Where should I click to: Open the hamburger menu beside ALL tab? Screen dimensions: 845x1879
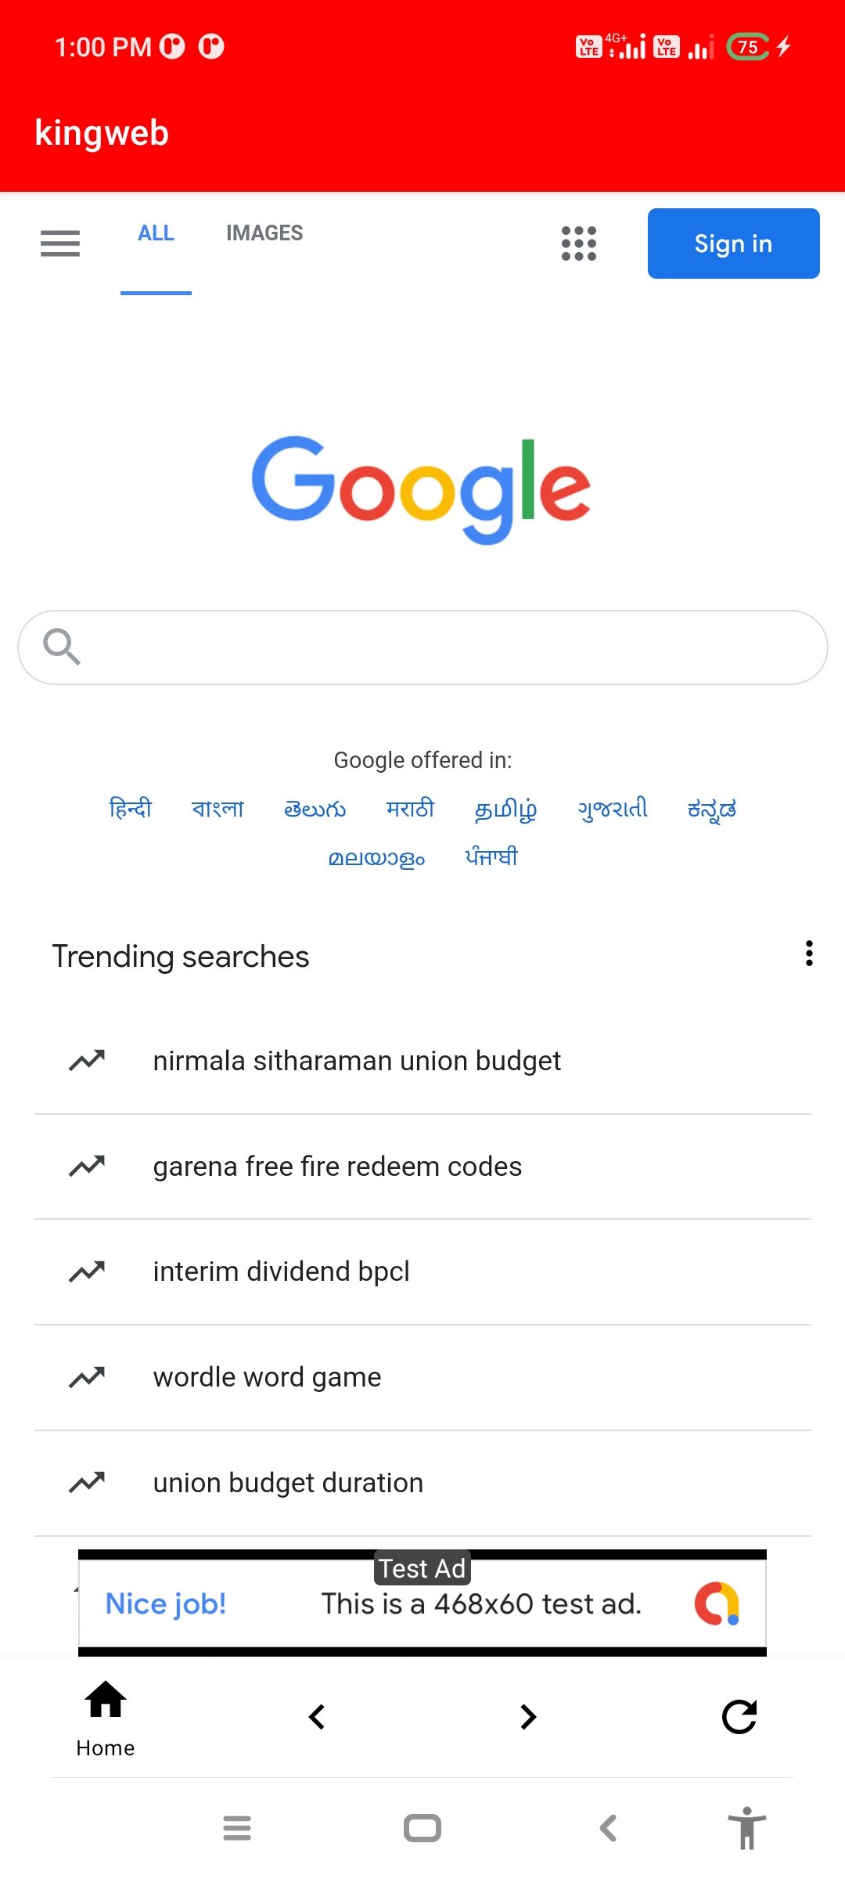(x=60, y=243)
